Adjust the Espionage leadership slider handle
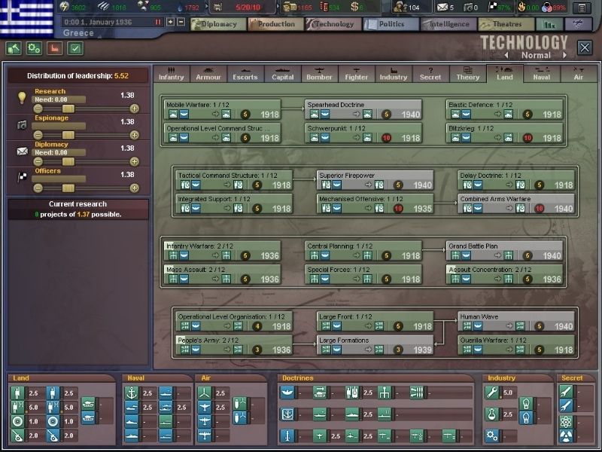 68,135
